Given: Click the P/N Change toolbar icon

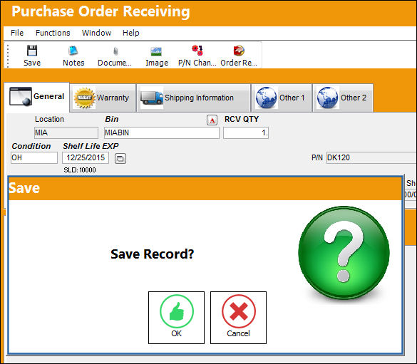Looking at the screenshot, I should [x=197, y=56].
